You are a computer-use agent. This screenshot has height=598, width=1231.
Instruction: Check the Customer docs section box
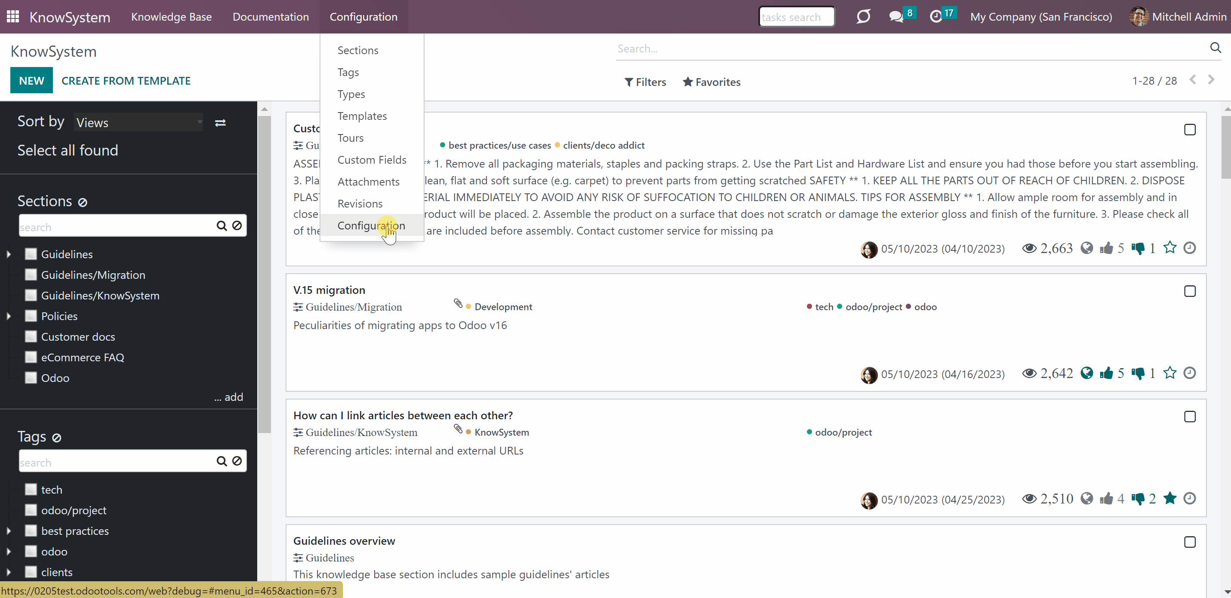31,336
